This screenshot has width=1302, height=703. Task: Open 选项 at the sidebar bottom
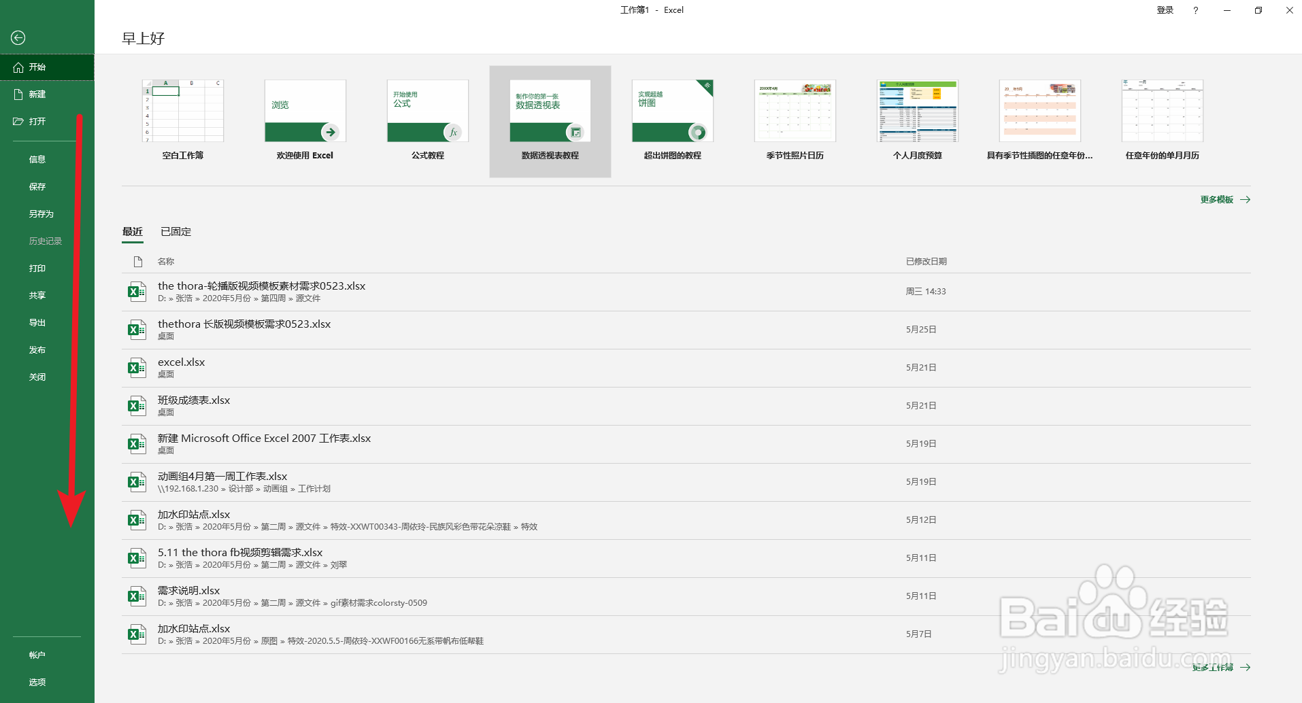[x=37, y=683]
